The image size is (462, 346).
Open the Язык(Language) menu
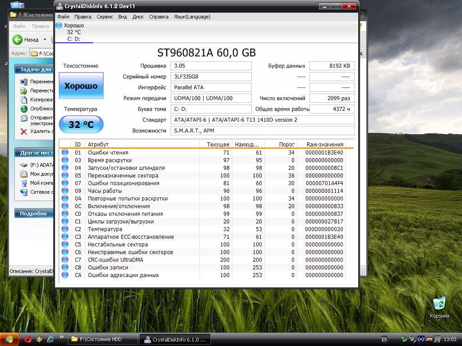pyautogui.click(x=192, y=17)
